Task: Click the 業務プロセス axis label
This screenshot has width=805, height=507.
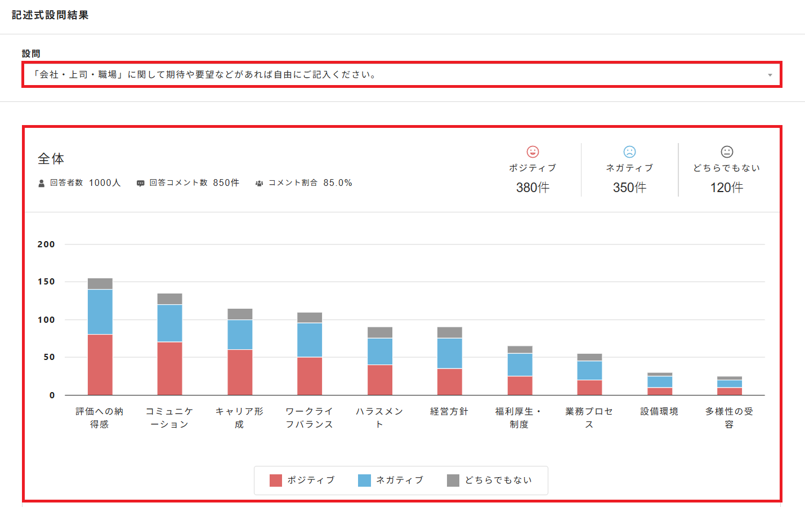Action: (589, 418)
